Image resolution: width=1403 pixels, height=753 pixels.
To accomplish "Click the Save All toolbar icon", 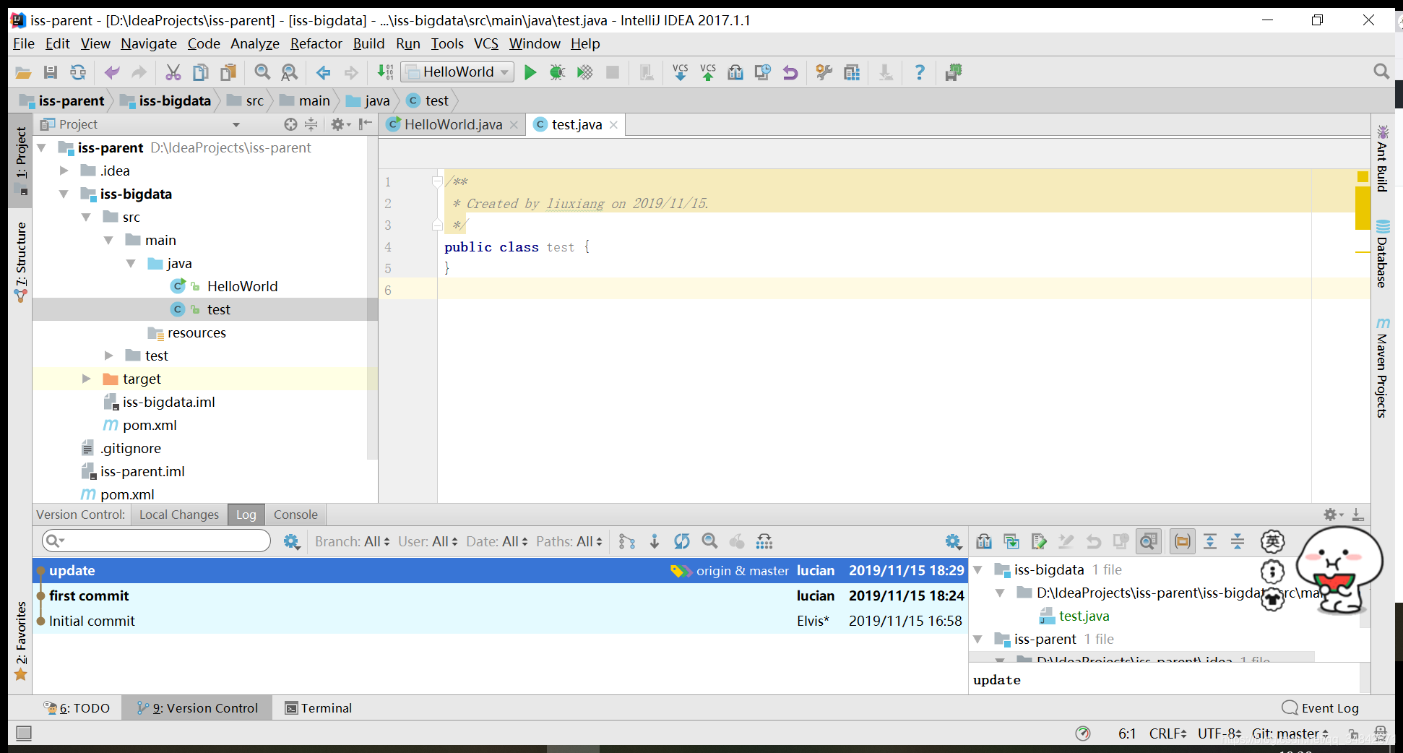I will (x=51, y=72).
